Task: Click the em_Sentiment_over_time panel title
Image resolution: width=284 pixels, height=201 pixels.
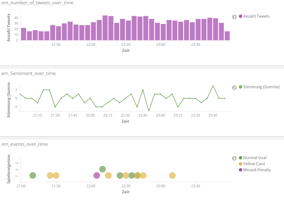Action: [29, 73]
